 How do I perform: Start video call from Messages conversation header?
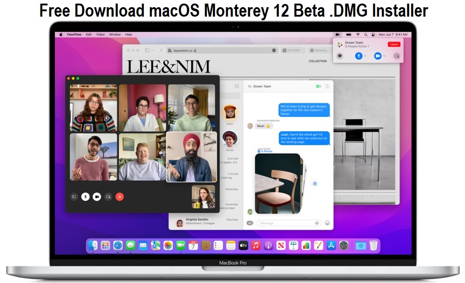[318, 86]
